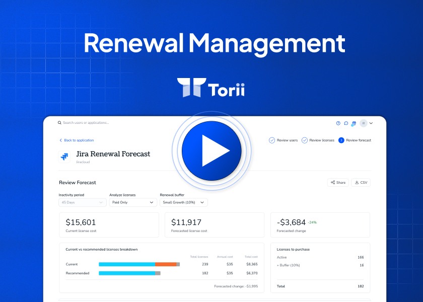Select the Review forecast step
This screenshot has width=423, height=302.
click(355, 140)
